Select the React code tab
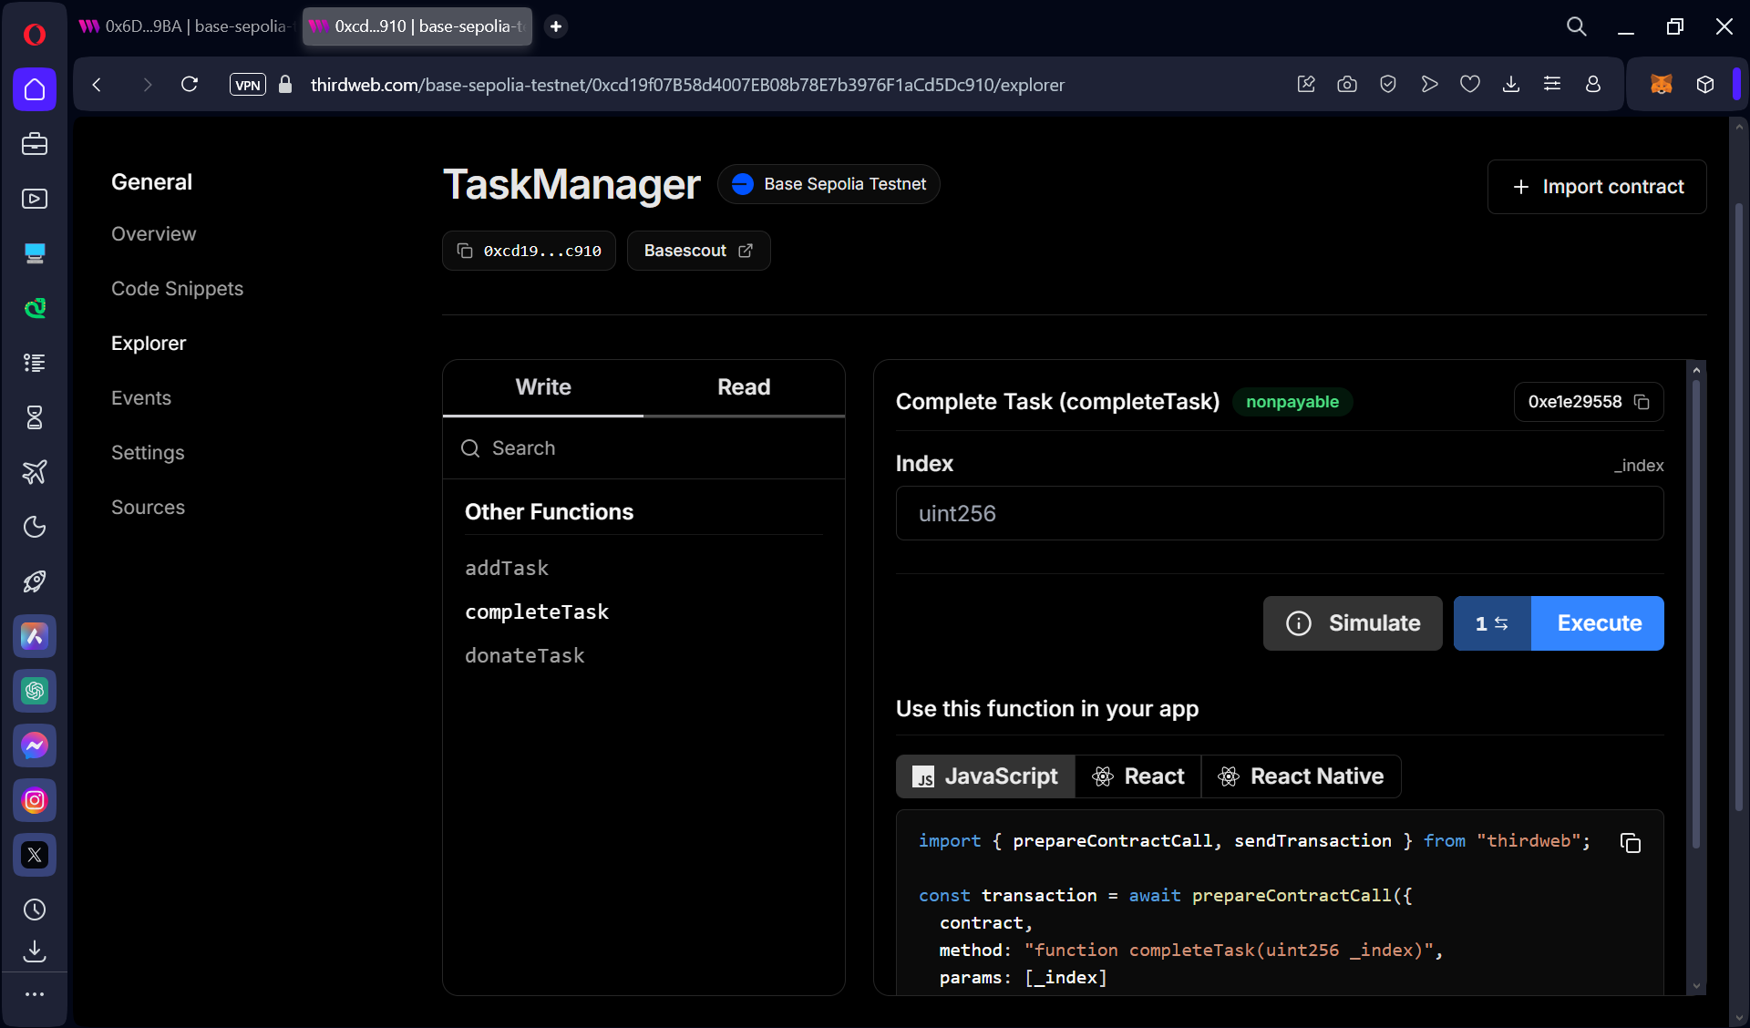 pos(1138,776)
